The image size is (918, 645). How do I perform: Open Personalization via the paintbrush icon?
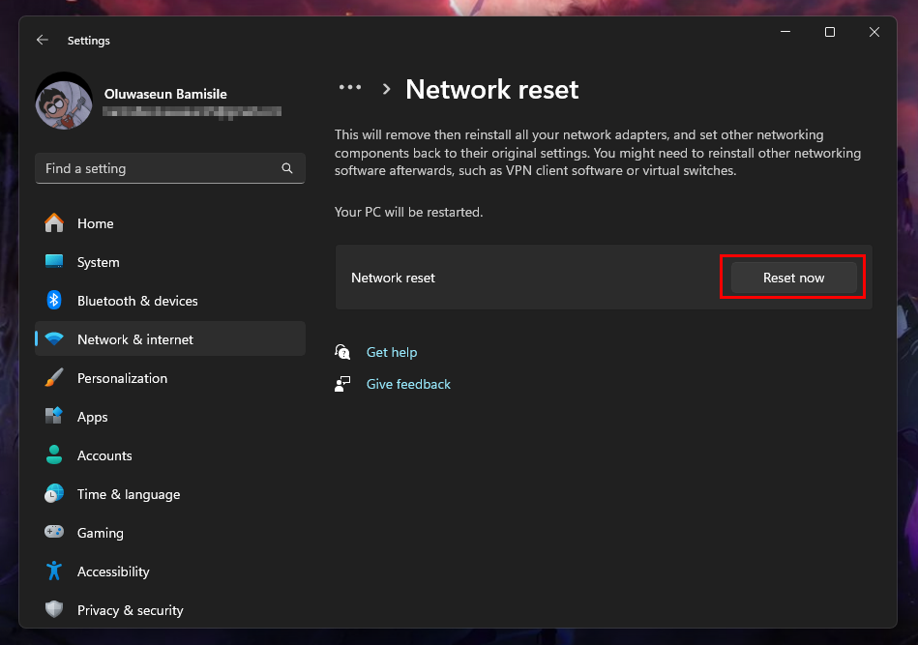click(54, 378)
